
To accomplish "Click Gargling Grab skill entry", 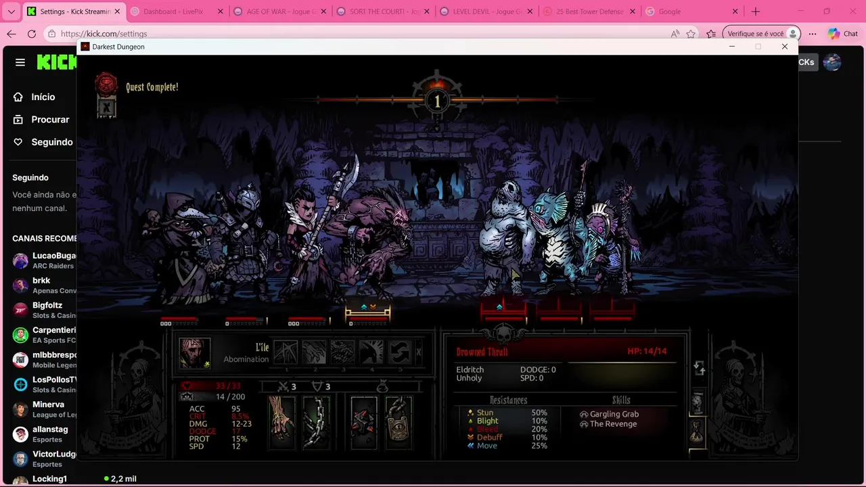I will [x=609, y=414].
